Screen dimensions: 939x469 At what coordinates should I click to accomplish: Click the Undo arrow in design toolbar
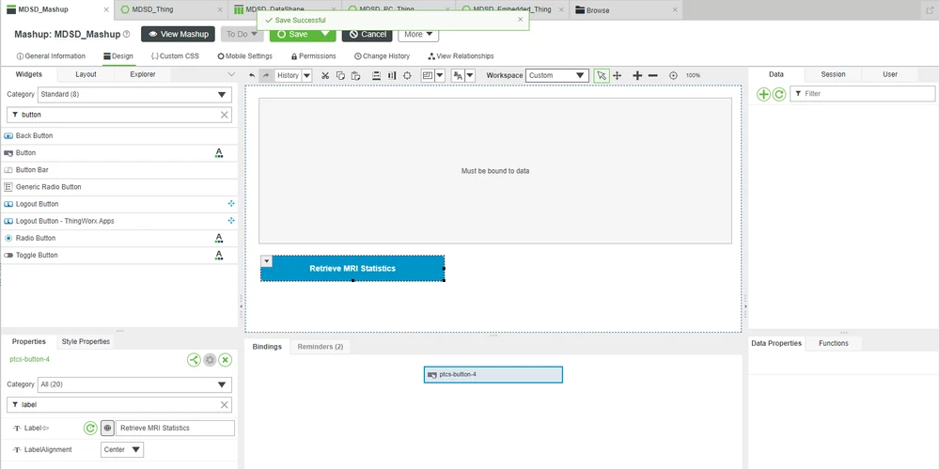click(x=252, y=75)
